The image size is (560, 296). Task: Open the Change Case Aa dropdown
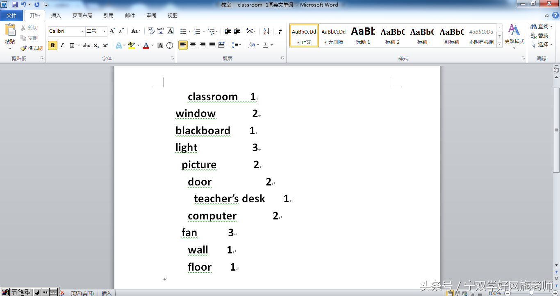[136, 31]
